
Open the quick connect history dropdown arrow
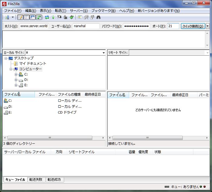207,26
